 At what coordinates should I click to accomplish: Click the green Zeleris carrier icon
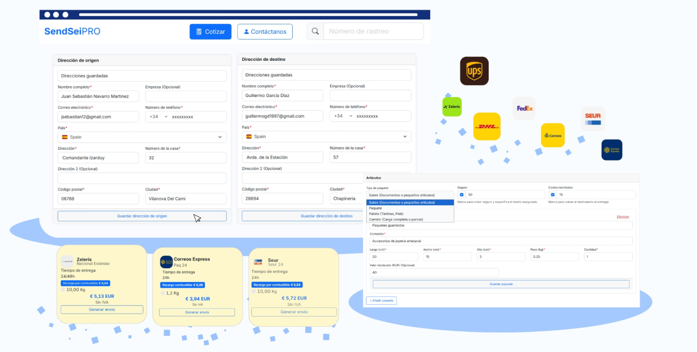pos(452,107)
